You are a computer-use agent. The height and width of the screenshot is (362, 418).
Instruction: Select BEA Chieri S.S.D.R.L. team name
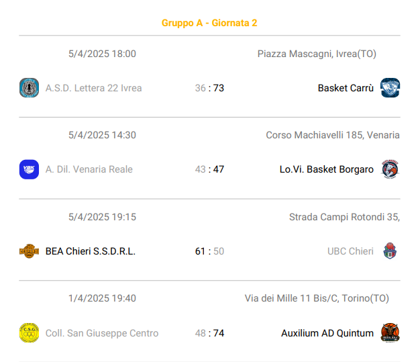coord(91,251)
